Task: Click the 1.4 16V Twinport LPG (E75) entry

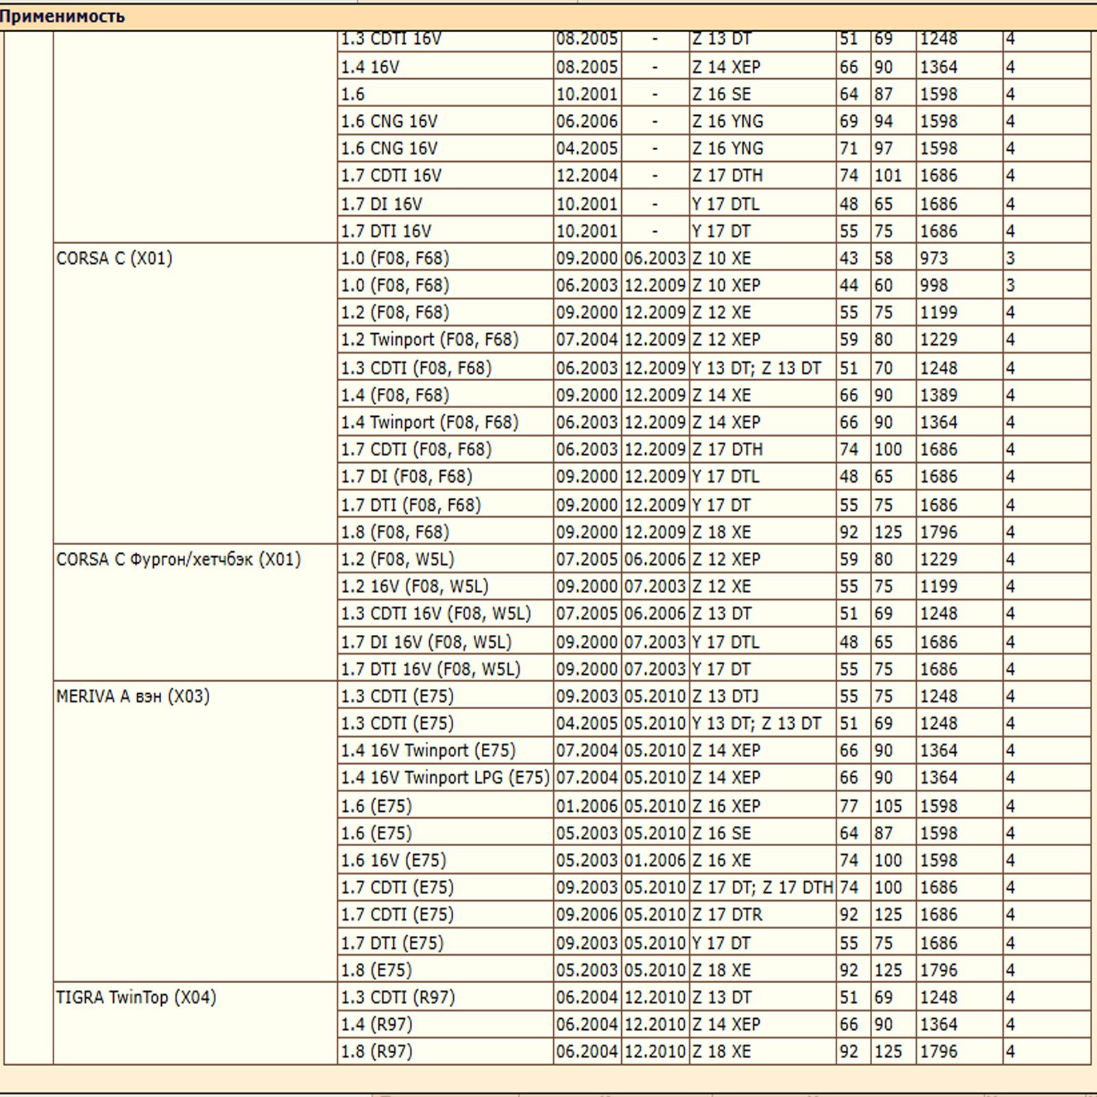Action: coord(445,778)
